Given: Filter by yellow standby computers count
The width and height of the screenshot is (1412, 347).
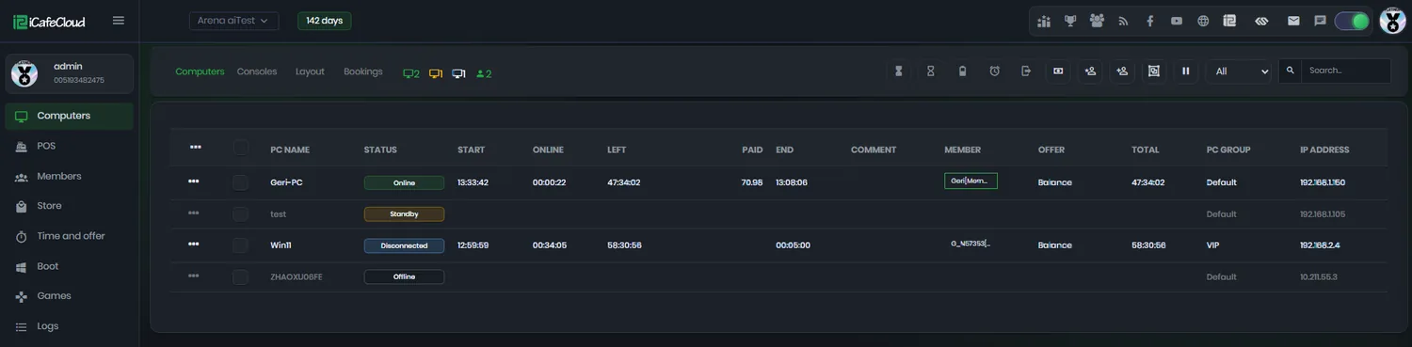Looking at the screenshot, I should tap(436, 73).
